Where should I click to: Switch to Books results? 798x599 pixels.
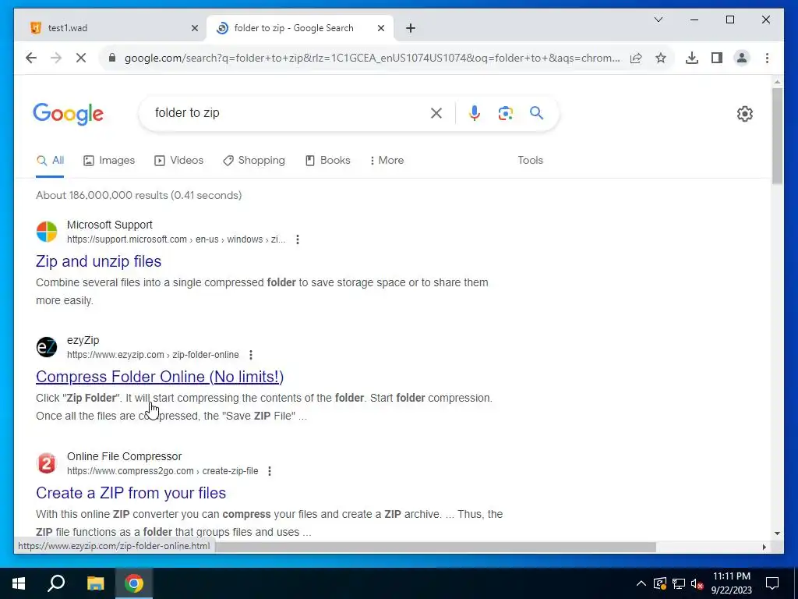pyautogui.click(x=328, y=160)
